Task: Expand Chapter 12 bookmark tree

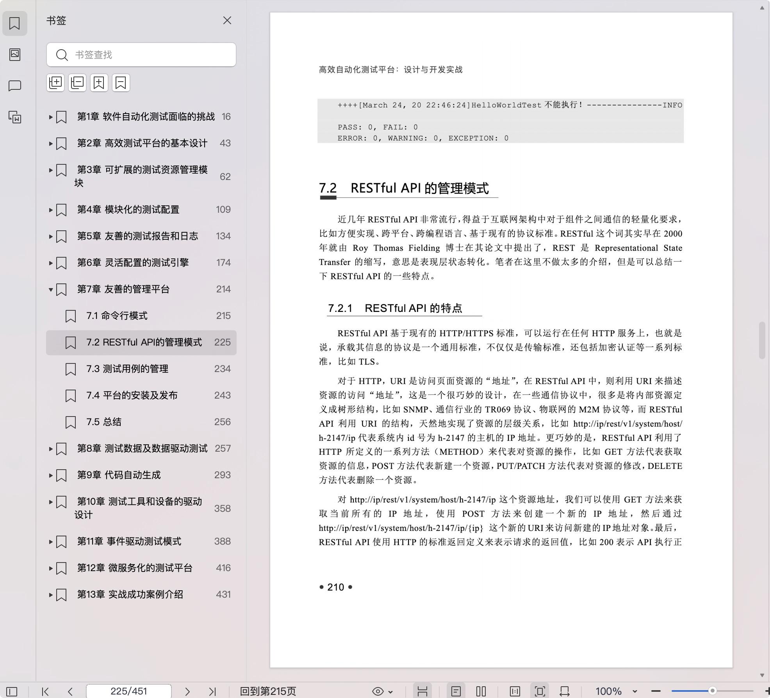Action: (x=50, y=568)
